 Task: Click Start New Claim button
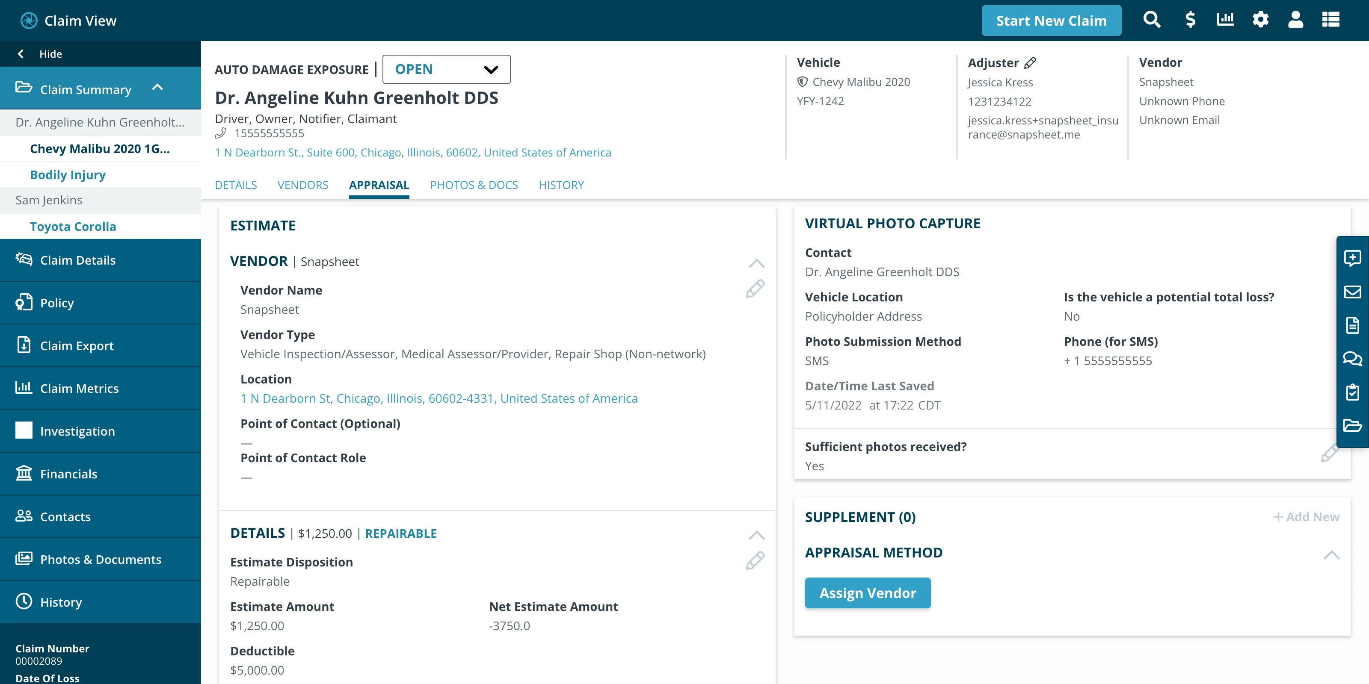coord(1051,21)
